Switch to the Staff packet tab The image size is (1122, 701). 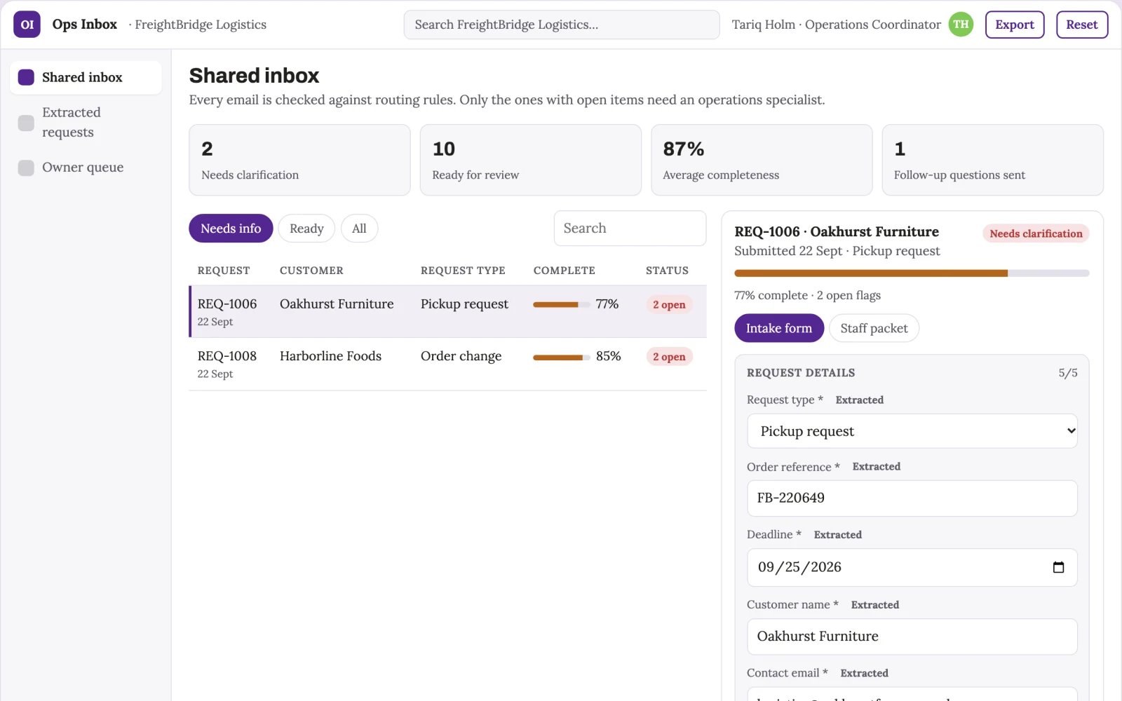point(874,328)
